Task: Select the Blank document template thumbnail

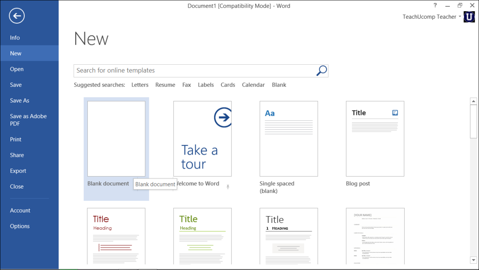Action: [116, 138]
